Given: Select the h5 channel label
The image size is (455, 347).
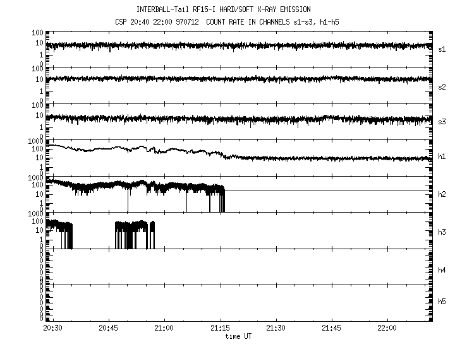Looking at the screenshot, I should [442, 302].
